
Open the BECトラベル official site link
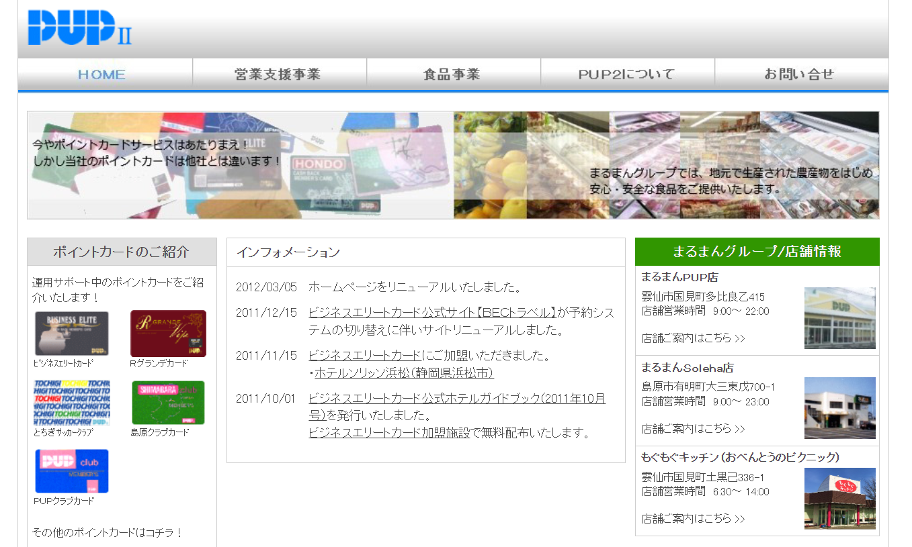(432, 312)
